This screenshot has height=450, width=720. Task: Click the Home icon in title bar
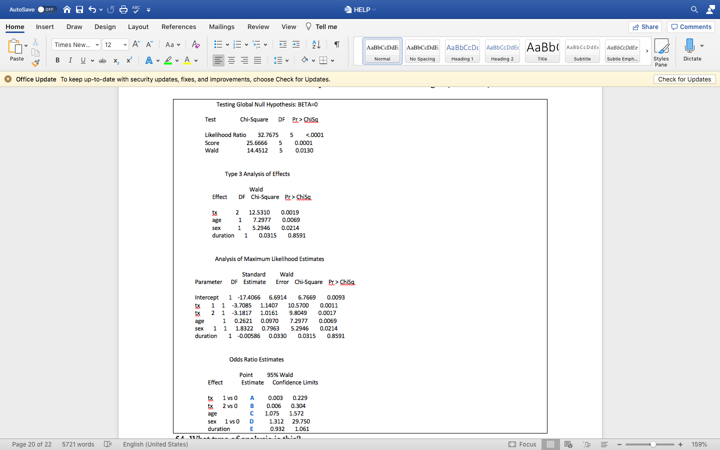(x=67, y=9)
